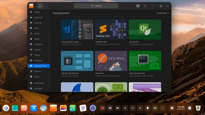Open the green Music dock icon

[x=73, y=108]
